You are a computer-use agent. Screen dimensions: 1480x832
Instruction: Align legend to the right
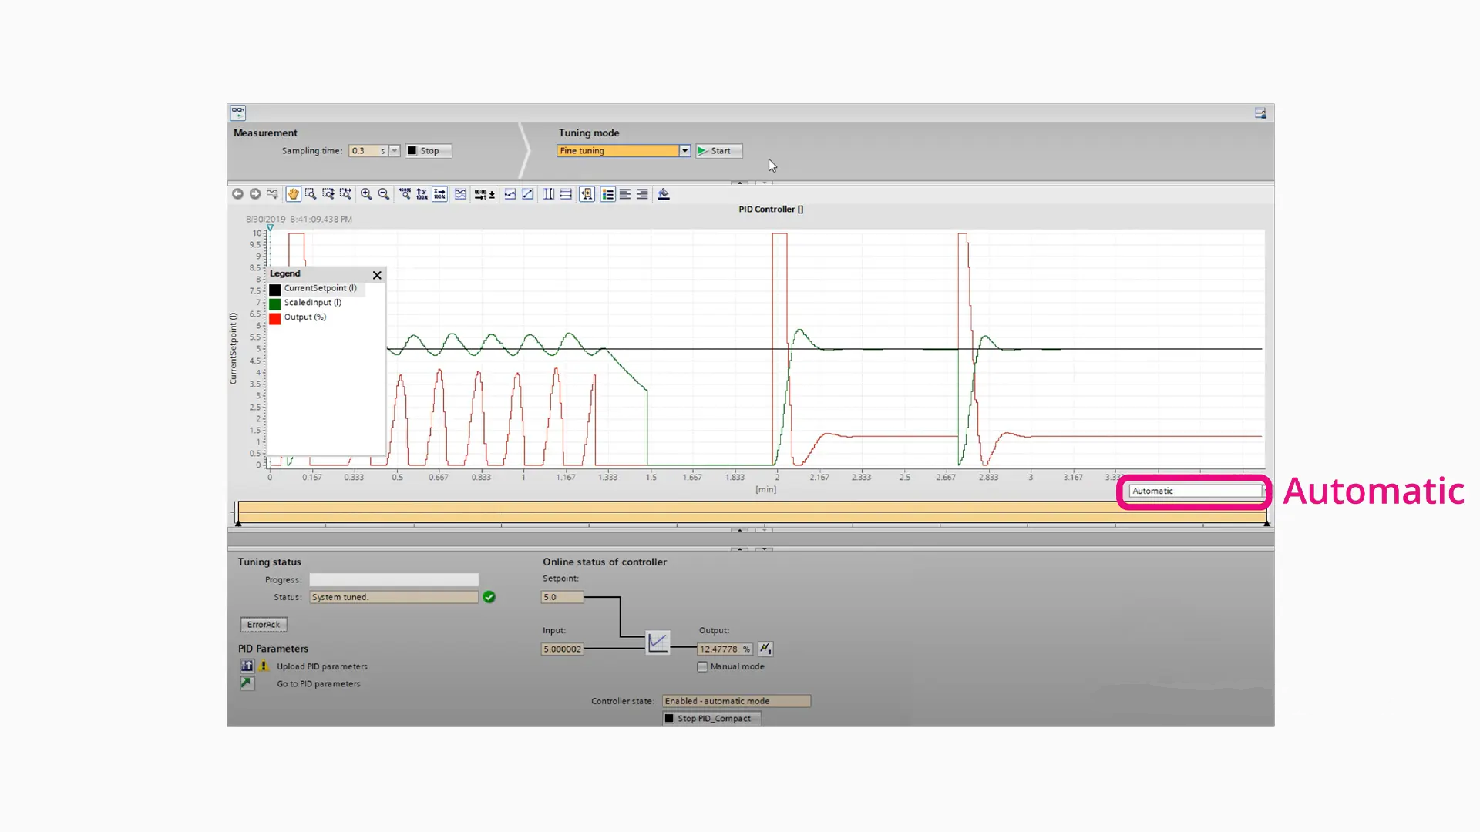click(642, 194)
